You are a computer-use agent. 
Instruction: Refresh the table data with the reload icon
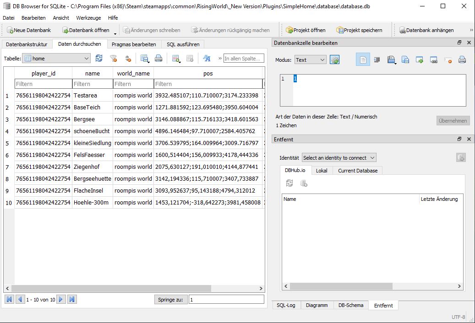coord(99,59)
